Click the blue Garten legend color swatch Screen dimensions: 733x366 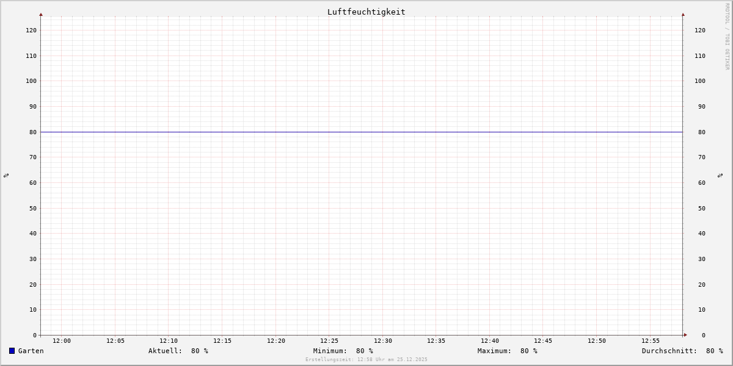(x=12, y=351)
